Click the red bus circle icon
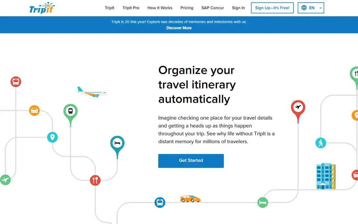Viewport: 358px width, 224px height. [16, 82]
